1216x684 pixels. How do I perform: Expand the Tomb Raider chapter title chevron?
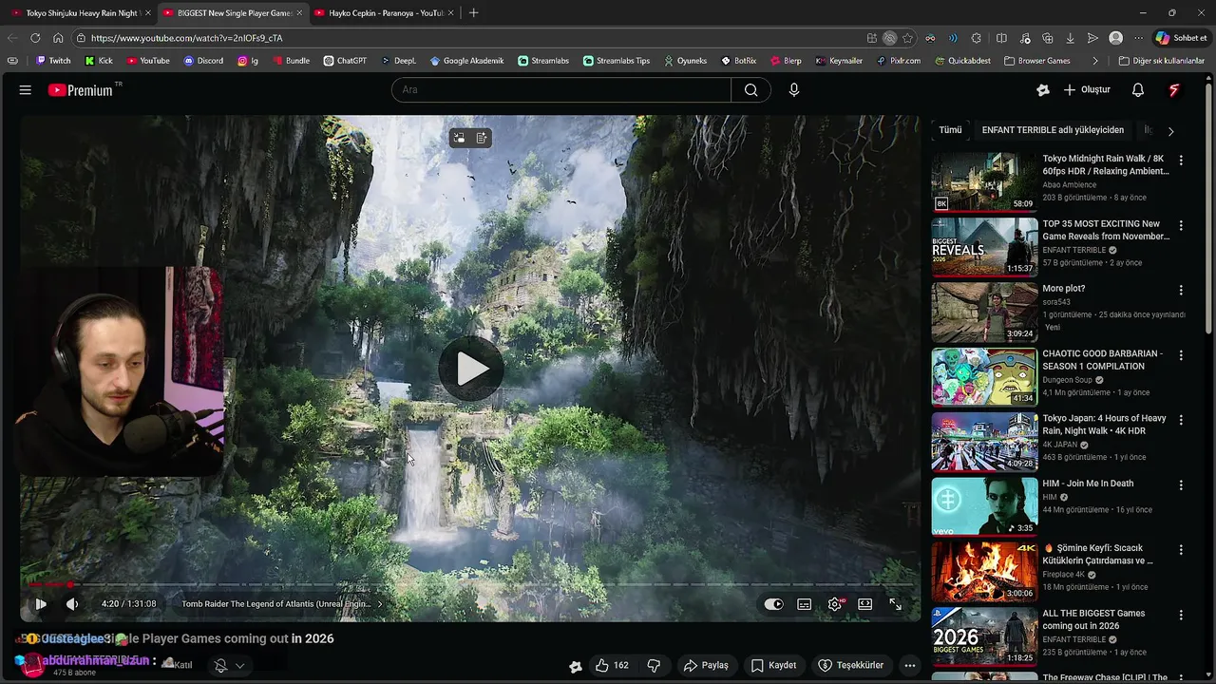[x=380, y=604]
